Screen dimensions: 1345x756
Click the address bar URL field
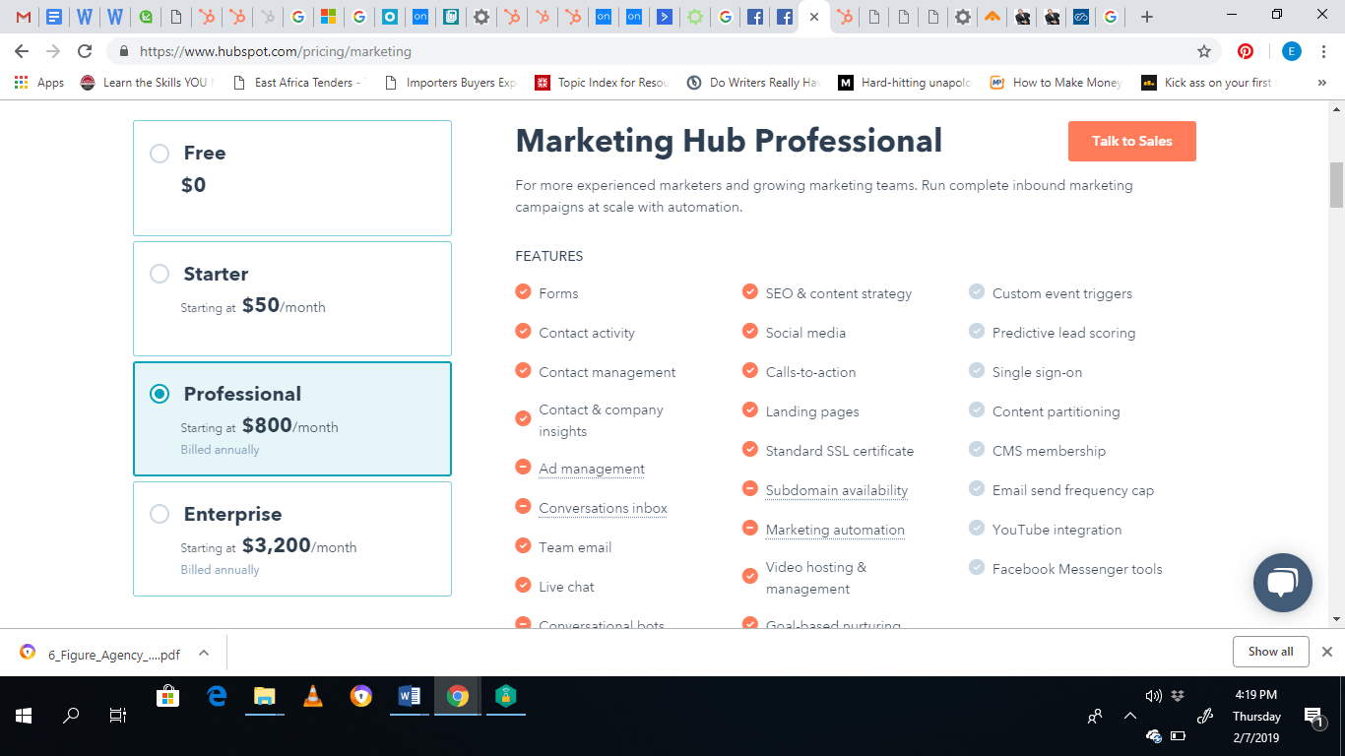click(650, 51)
